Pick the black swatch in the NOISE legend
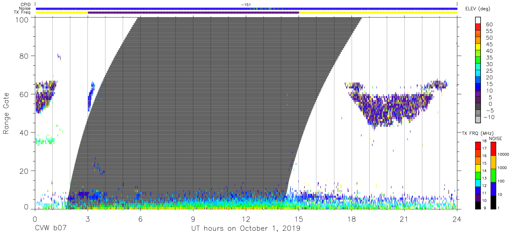The height and width of the screenshot is (237, 514). 493,202
